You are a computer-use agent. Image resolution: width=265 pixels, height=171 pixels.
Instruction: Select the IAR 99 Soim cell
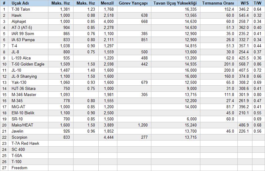(28, 34)
